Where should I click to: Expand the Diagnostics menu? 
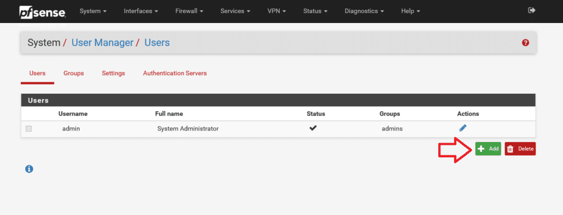pyautogui.click(x=364, y=11)
